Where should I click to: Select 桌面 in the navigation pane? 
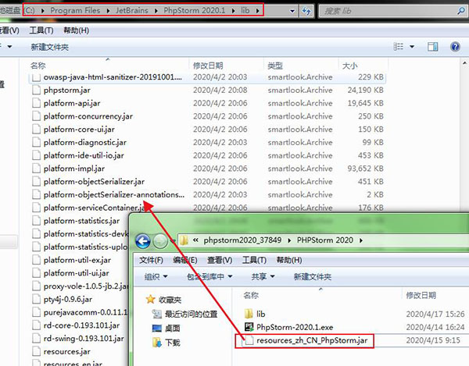pos(166,329)
